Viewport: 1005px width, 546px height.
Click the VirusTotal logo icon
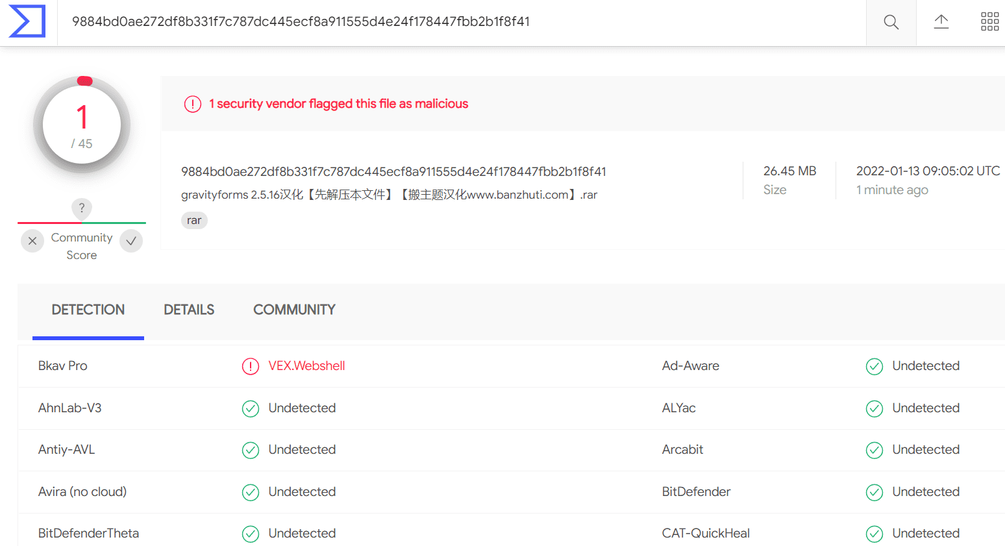point(27,21)
